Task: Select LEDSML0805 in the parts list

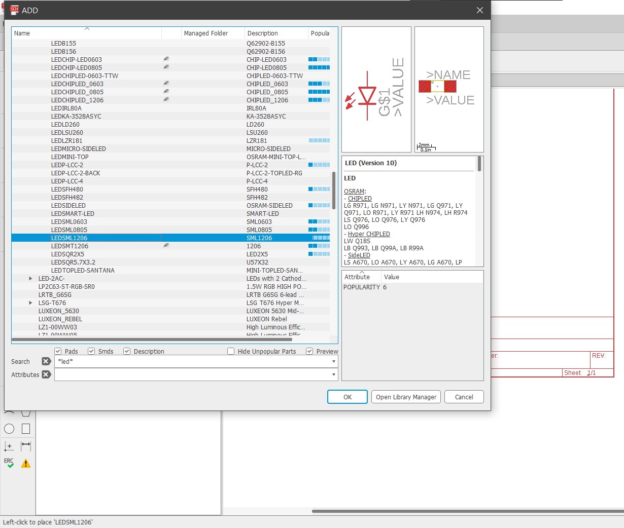Action: pyautogui.click(x=69, y=230)
